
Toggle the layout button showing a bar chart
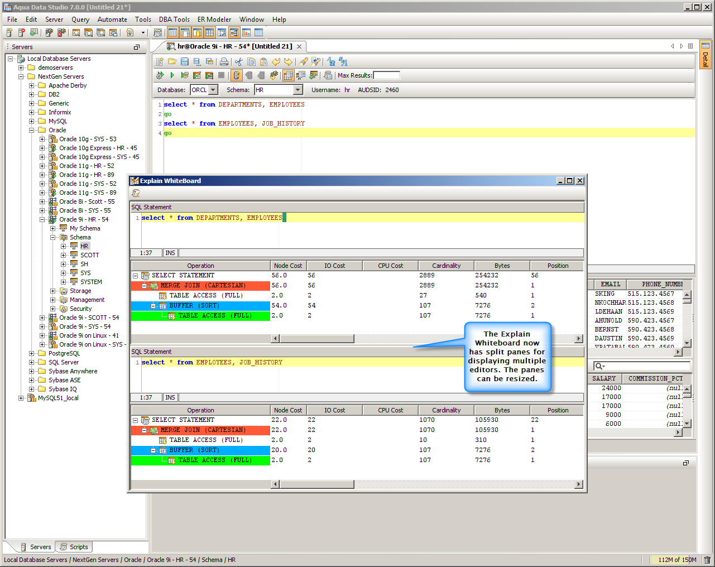(x=246, y=33)
